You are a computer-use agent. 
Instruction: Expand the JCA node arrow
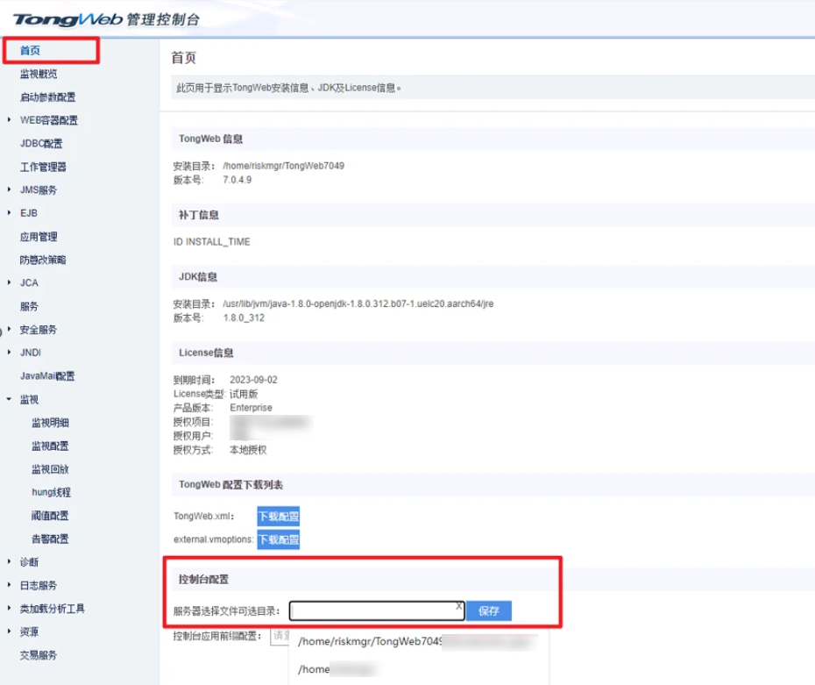coord(9,282)
